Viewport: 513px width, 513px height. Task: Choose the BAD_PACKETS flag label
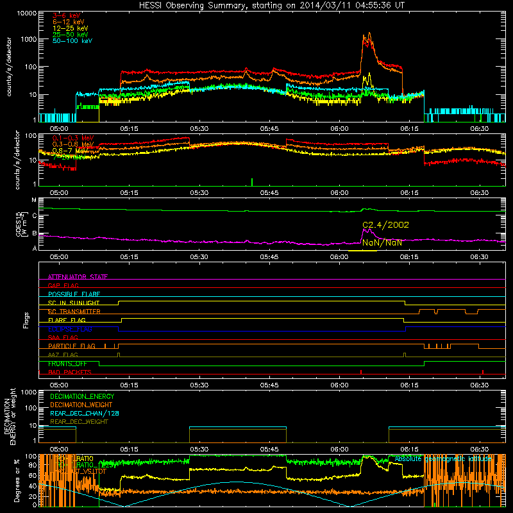click(70, 372)
